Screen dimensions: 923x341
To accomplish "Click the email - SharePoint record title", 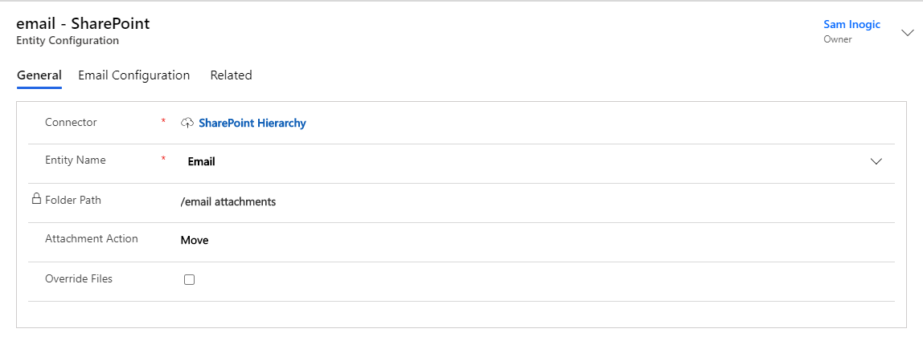I will [x=83, y=23].
